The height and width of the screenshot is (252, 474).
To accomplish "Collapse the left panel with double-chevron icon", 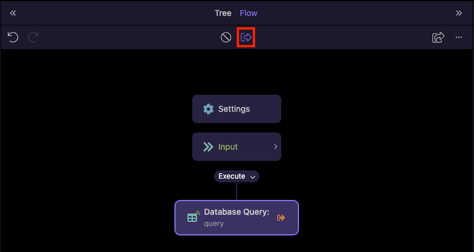I will point(13,13).
